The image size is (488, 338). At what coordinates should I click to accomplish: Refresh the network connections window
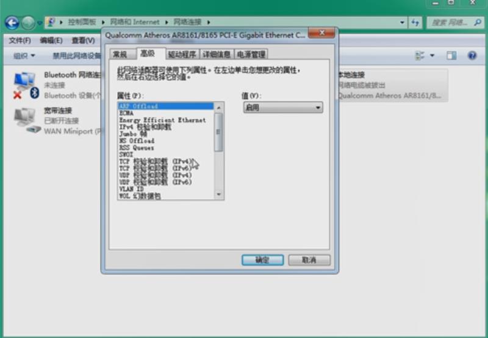tap(415, 23)
